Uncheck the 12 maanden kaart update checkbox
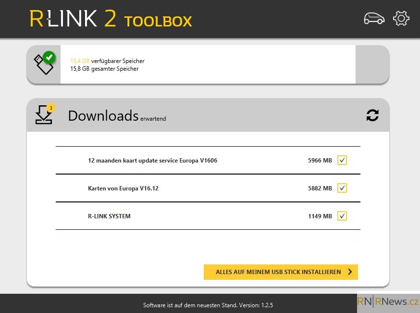 [342, 160]
